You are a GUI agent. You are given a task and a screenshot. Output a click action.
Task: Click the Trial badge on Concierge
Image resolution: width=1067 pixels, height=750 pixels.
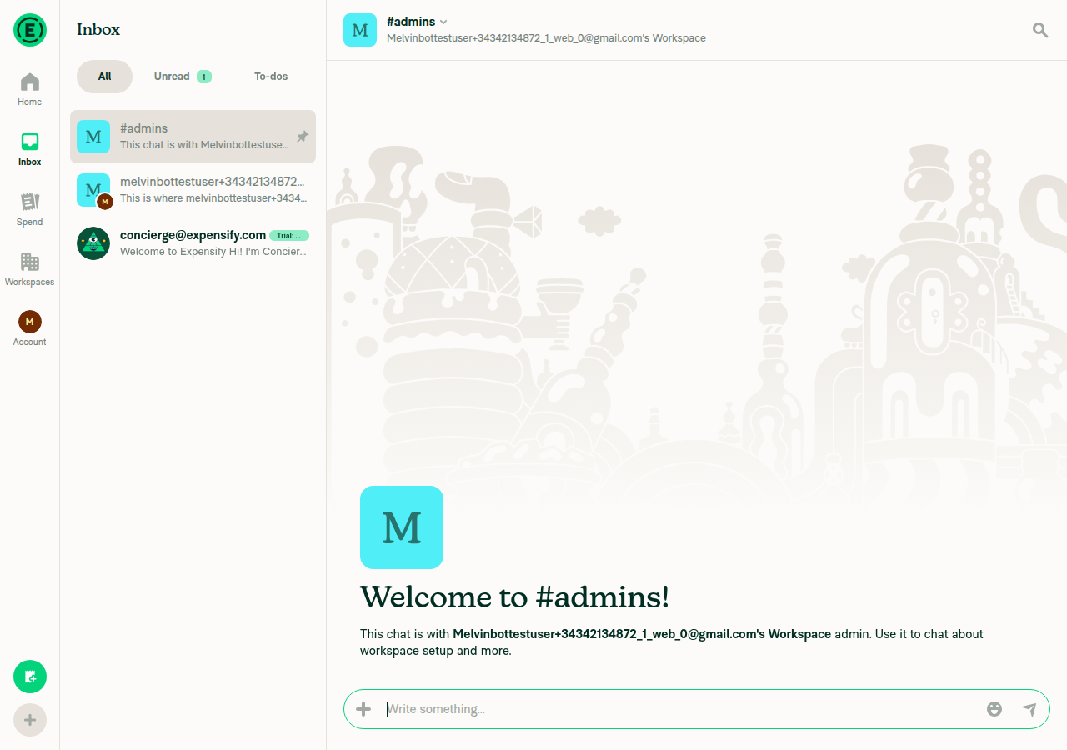[x=289, y=236]
